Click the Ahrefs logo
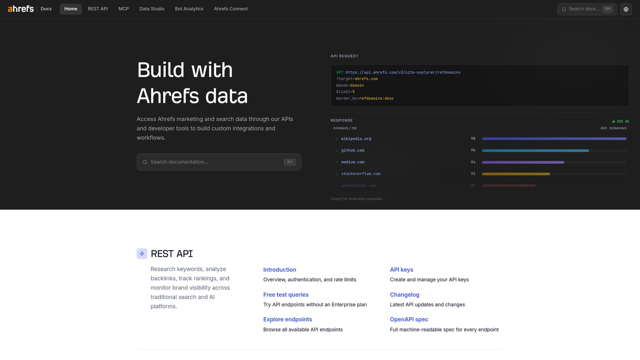Viewport: 640px width, 360px height. (x=21, y=9)
